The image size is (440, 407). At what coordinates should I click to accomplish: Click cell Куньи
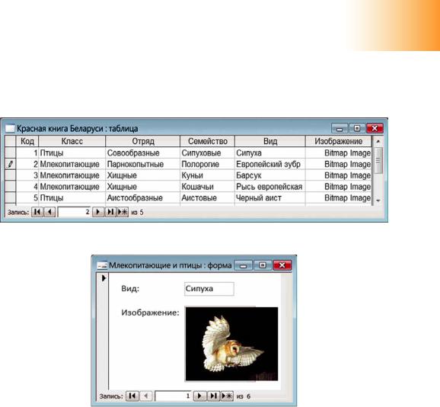207,175
